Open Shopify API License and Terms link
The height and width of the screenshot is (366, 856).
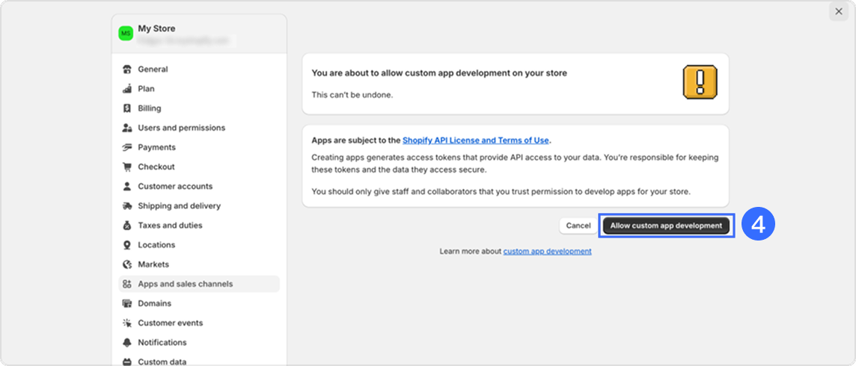click(475, 140)
